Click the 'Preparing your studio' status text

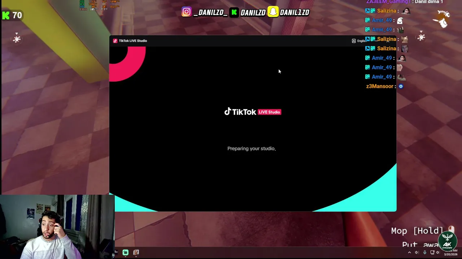pyautogui.click(x=252, y=148)
